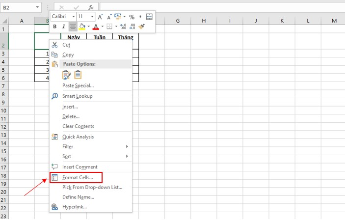Click the cell containing Ngày
This screenshot has width=345, height=220.
click(x=74, y=37)
